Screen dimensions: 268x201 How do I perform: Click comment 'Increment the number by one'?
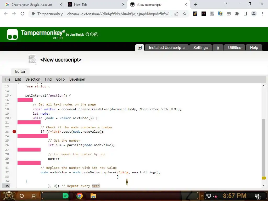[77, 154]
